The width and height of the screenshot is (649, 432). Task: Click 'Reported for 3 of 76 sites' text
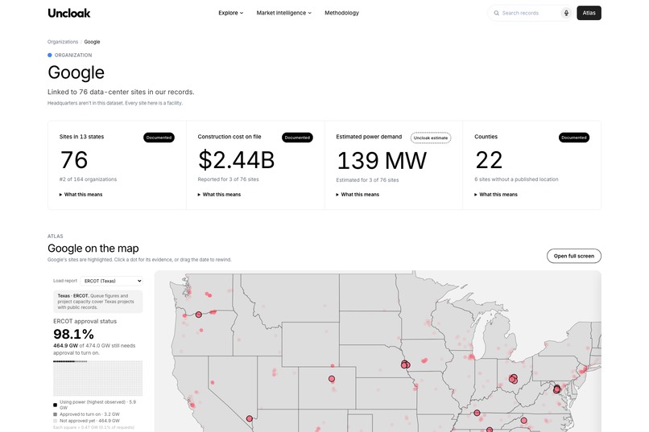tap(228, 179)
